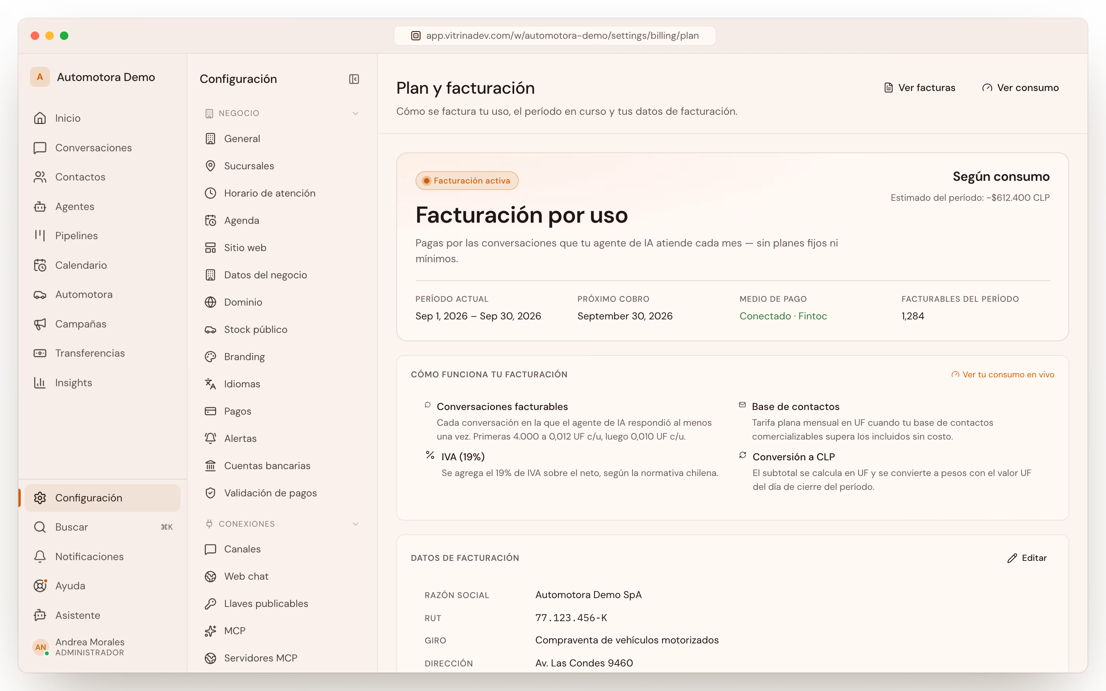Open Servidores MCP page
This screenshot has width=1106, height=691.
click(x=282, y=658)
